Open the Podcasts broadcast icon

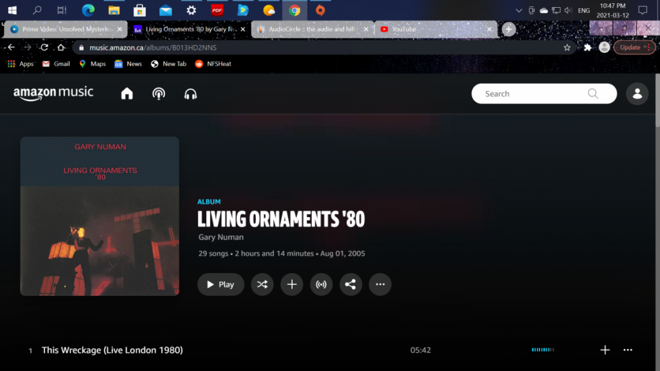click(159, 93)
